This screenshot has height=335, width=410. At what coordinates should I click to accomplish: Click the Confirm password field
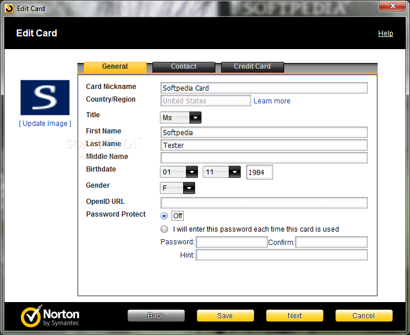pos(331,242)
